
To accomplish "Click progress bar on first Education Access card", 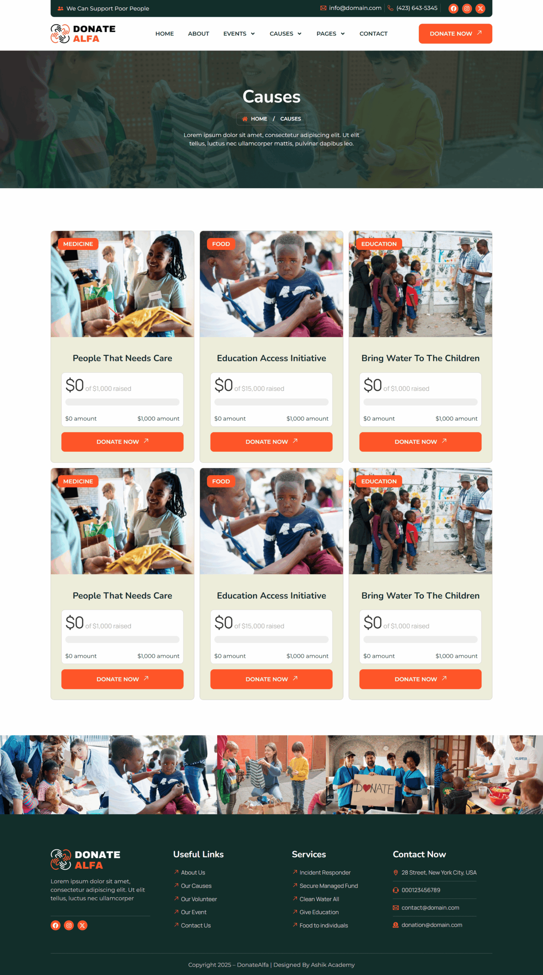I will click(271, 402).
